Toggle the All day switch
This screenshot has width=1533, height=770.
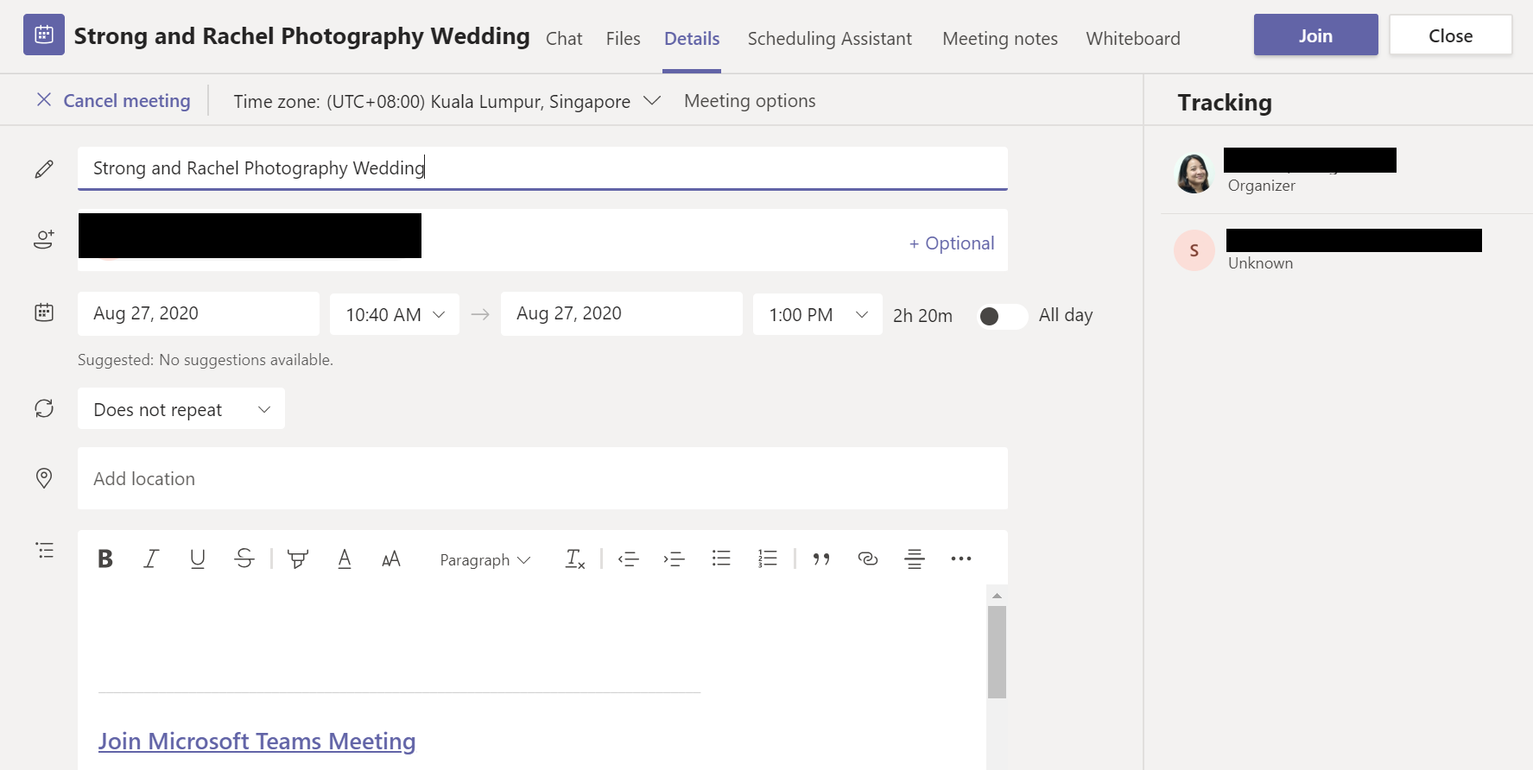click(1002, 316)
